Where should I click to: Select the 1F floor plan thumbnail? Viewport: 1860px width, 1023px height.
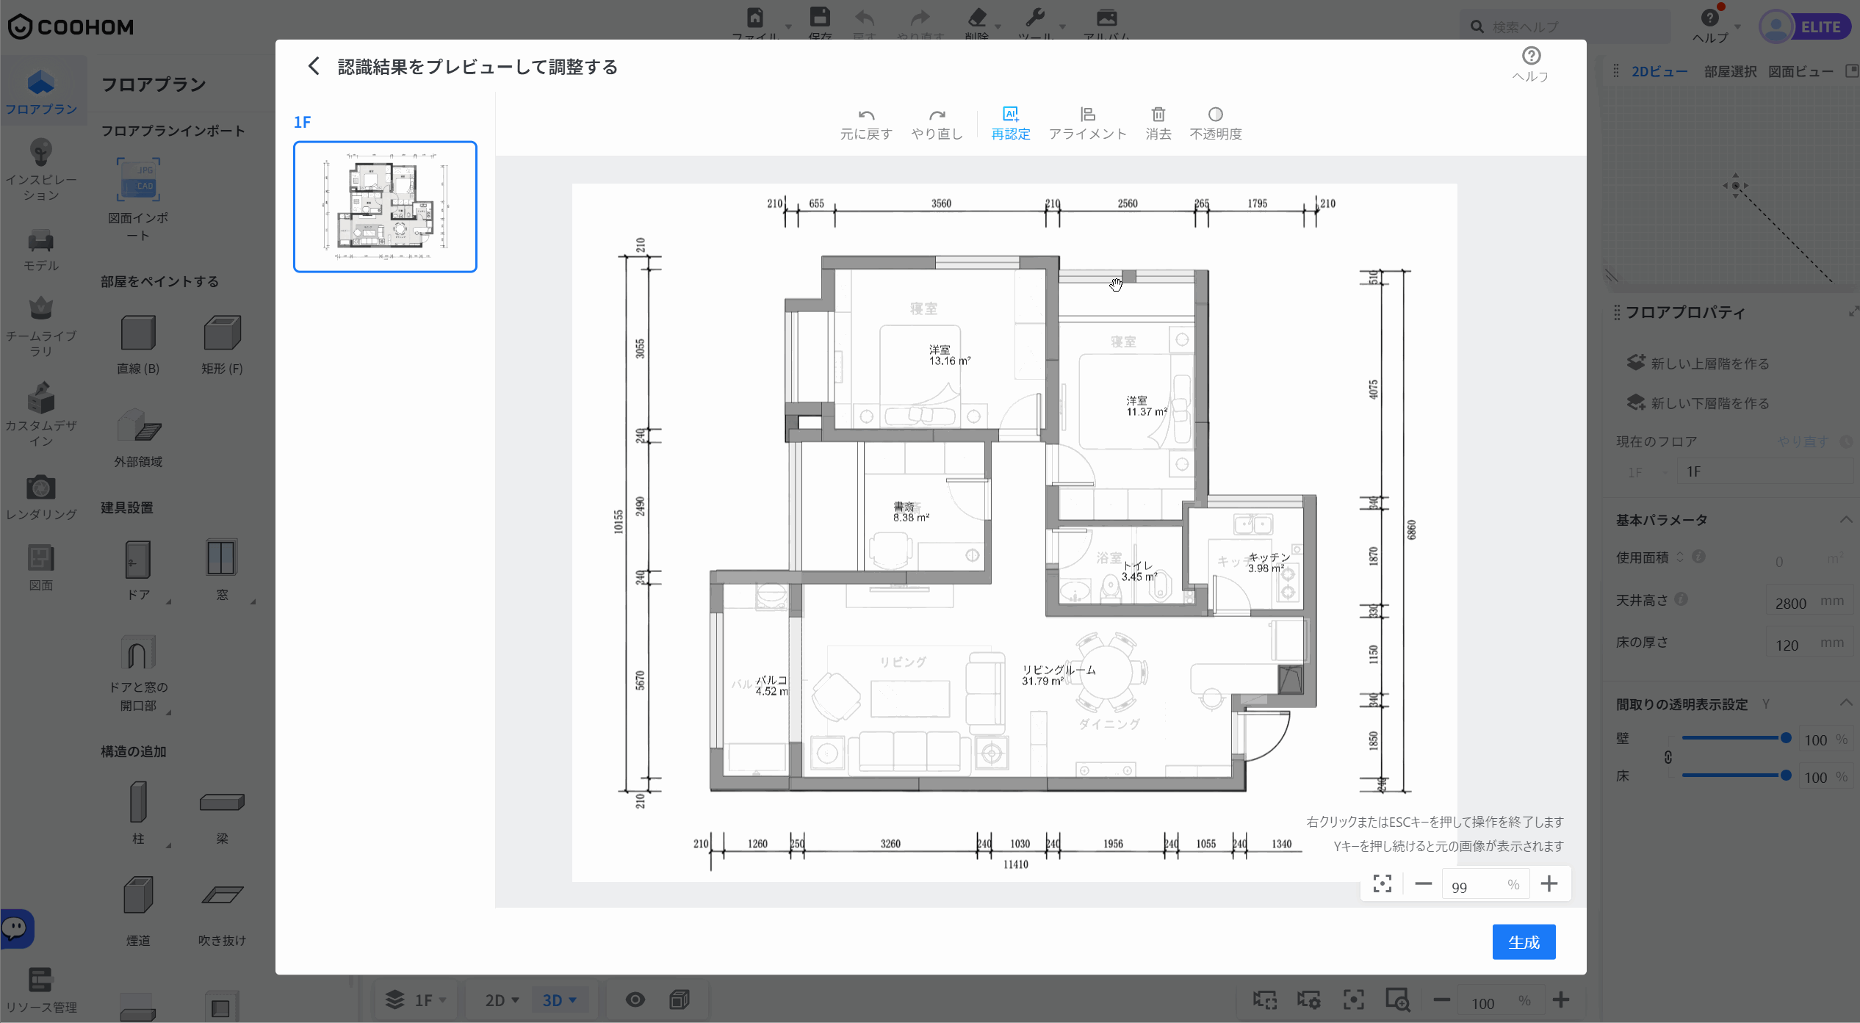click(x=385, y=206)
